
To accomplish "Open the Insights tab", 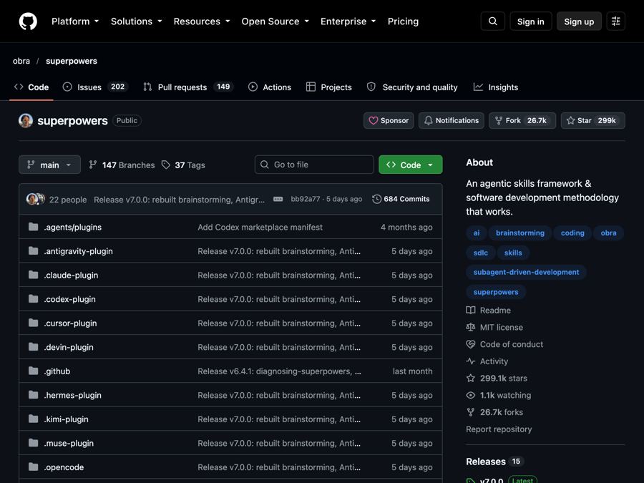I will click(x=496, y=87).
